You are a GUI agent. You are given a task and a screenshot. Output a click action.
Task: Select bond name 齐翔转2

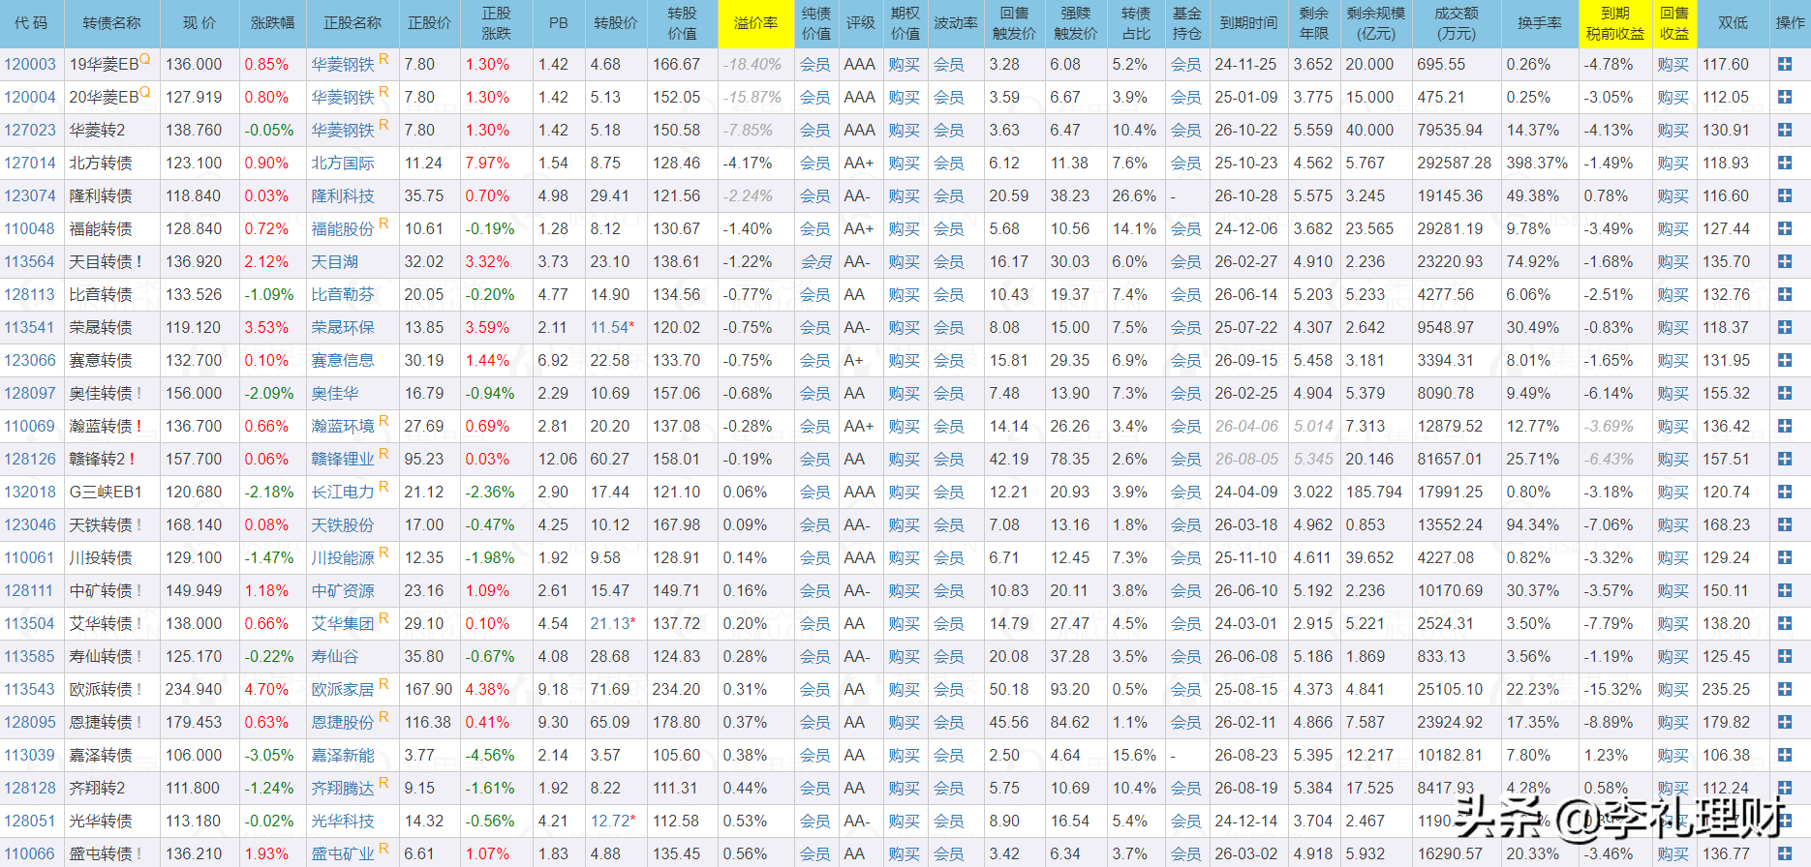point(97,789)
